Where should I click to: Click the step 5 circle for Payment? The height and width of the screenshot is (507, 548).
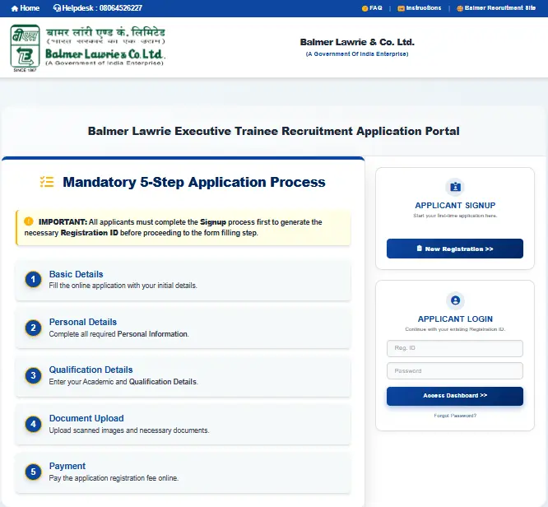[33, 472]
